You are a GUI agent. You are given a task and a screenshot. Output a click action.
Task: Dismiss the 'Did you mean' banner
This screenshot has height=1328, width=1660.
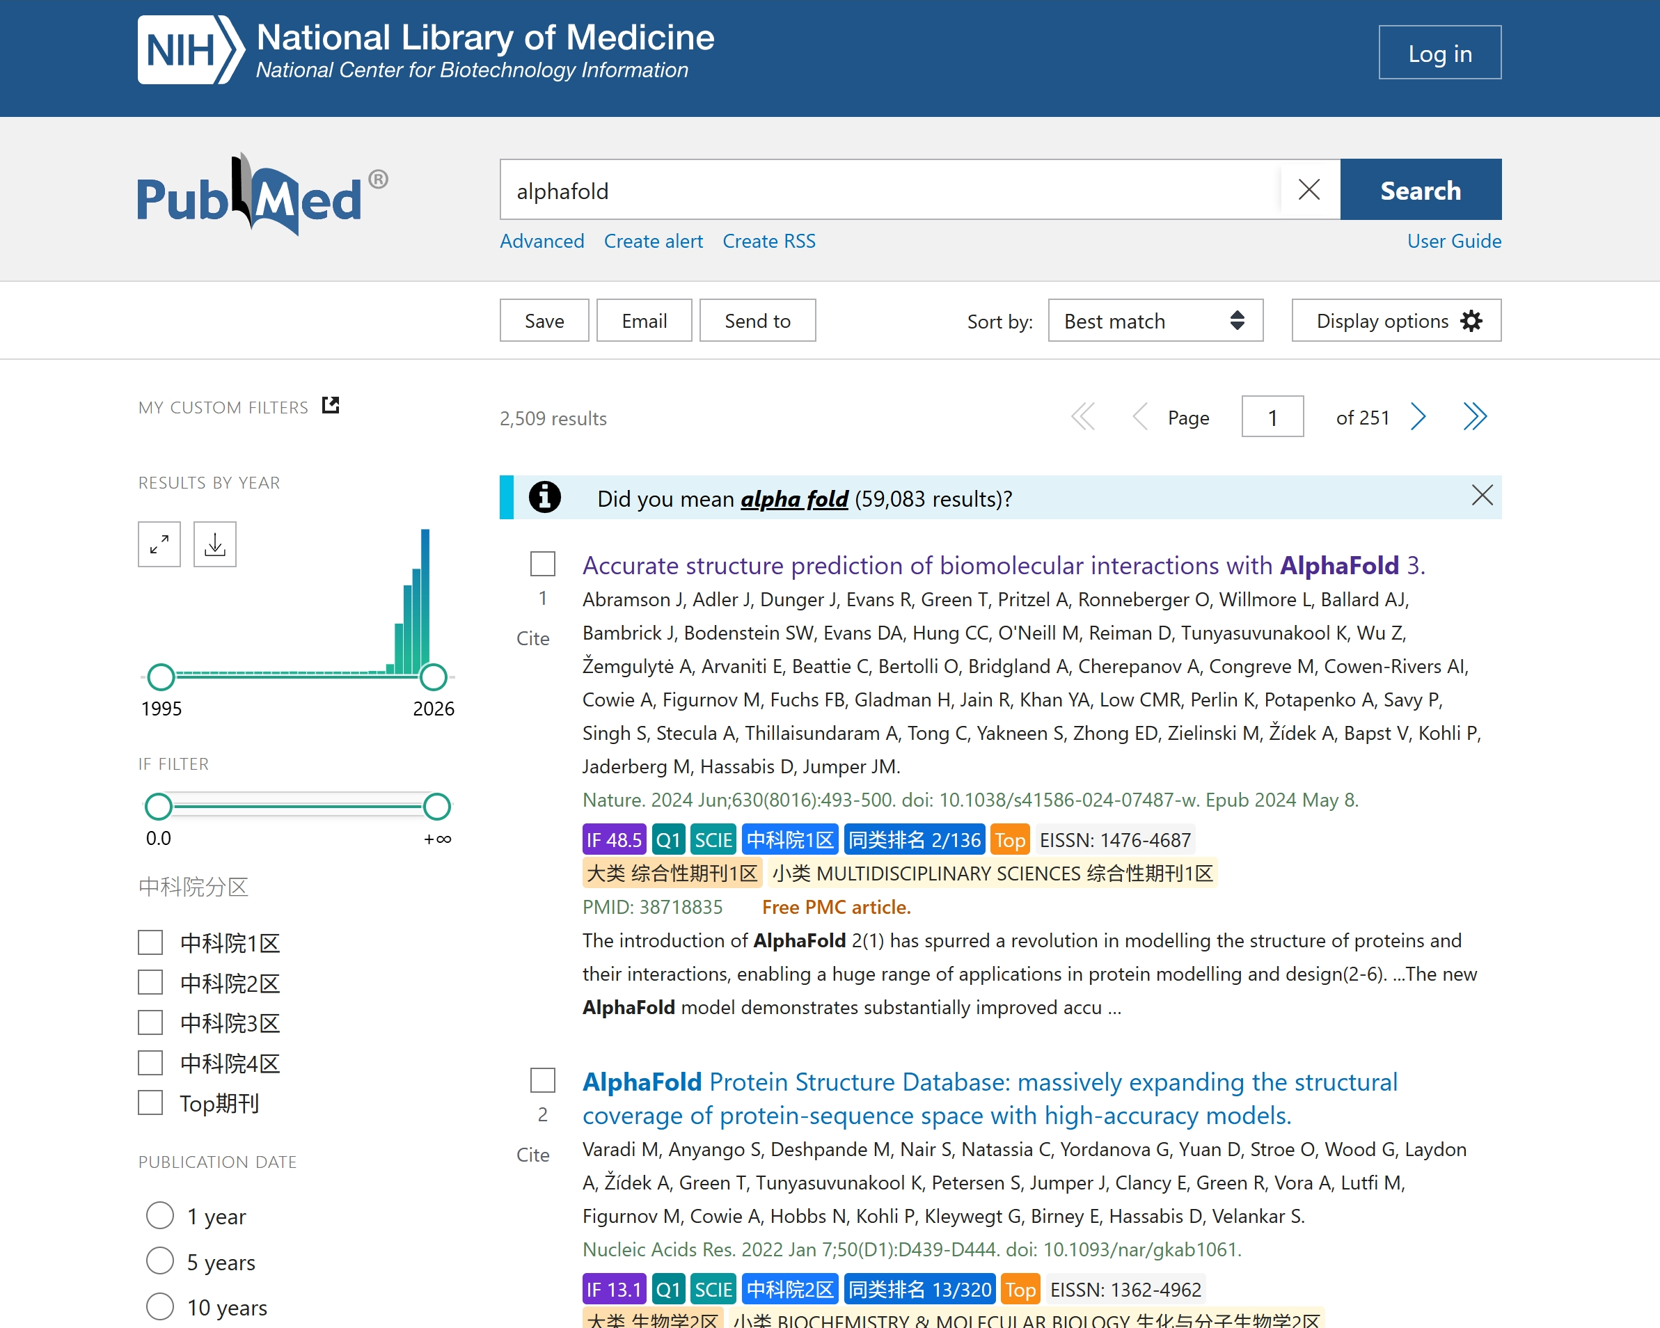(x=1481, y=495)
